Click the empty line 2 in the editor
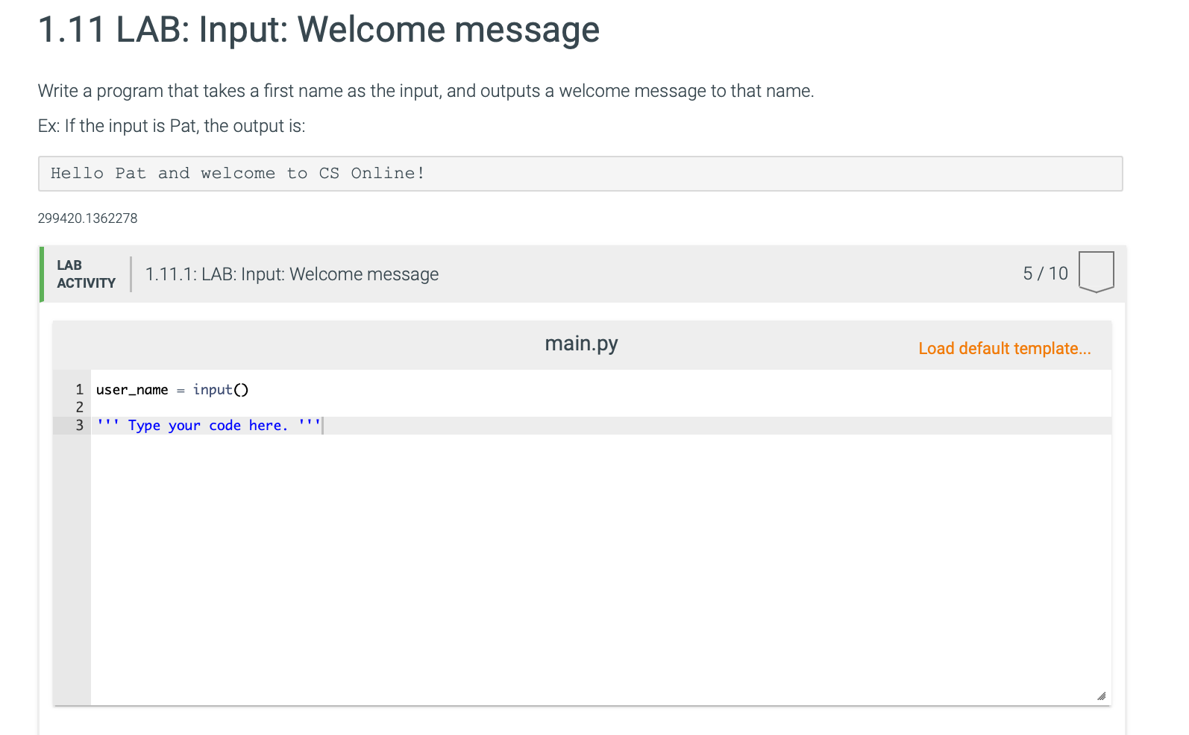Screen dimensions: 1189x735 point(600,408)
